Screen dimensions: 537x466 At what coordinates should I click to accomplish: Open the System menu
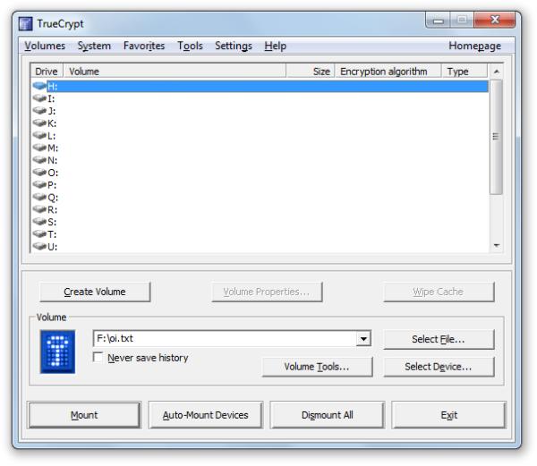[94, 46]
